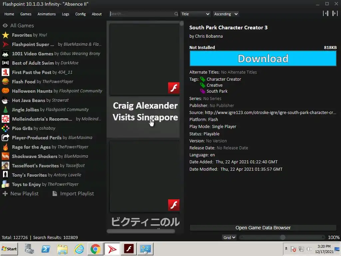Click First Past the Post icon
The image size is (341, 256).
[5, 72]
